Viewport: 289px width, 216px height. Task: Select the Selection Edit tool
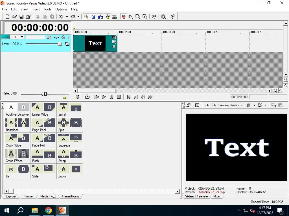(138, 17)
